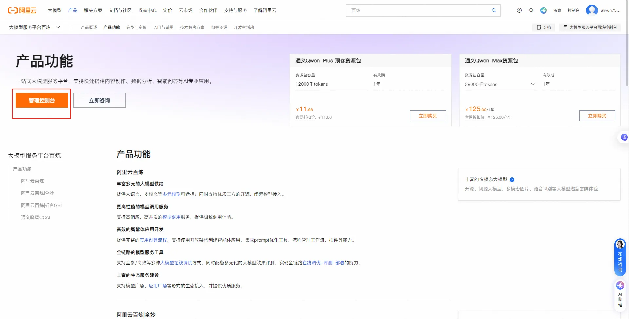Open the 在线咨询 floating chat widget
The image size is (629, 319).
tap(620, 257)
